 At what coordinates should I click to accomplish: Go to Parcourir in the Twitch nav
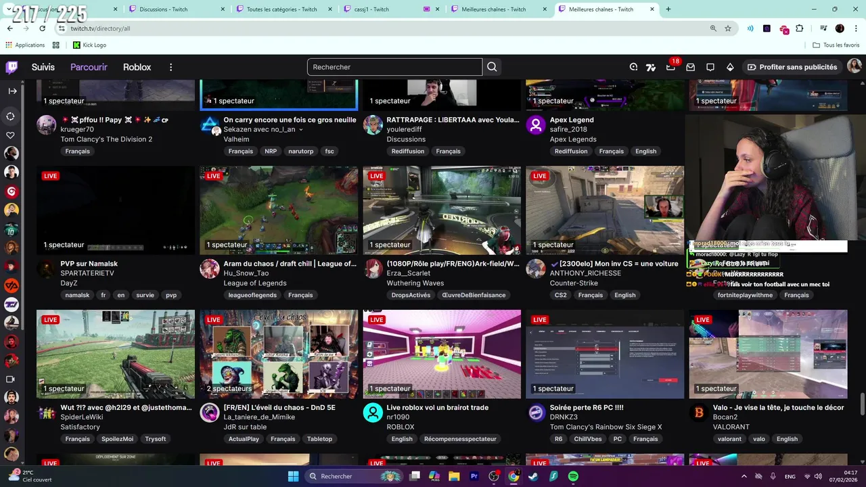click(89, 67)
